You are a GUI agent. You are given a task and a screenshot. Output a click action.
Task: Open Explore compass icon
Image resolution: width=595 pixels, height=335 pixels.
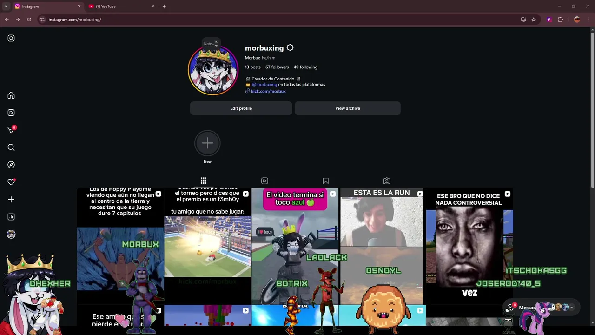tap(11, 165)
